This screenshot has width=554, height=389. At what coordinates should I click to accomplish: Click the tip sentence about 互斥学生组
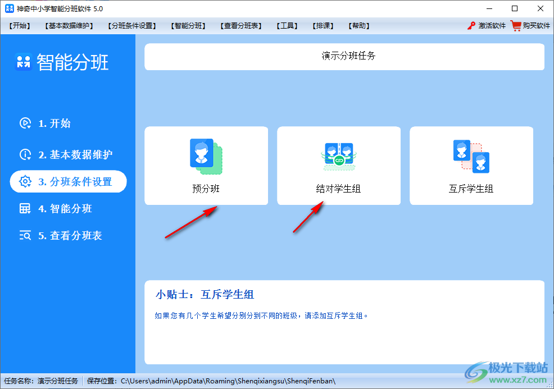[261, 315]
